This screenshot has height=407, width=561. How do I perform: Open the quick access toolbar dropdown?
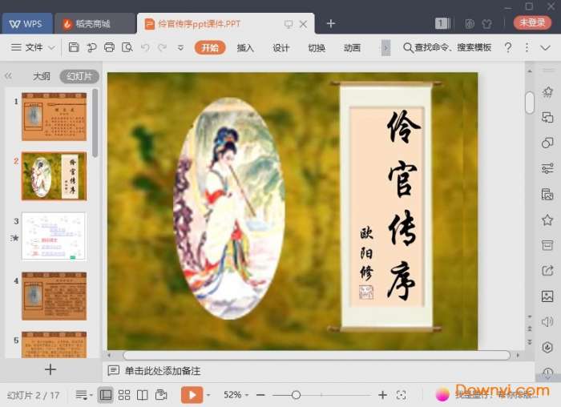(180, 47)
